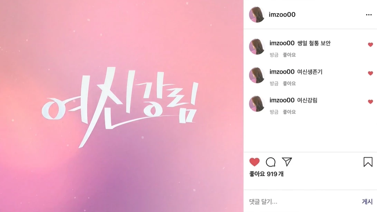Open imzoo00 profile picture in the header
The height and width of the screenshot is (212, 377).
point(257,14)
